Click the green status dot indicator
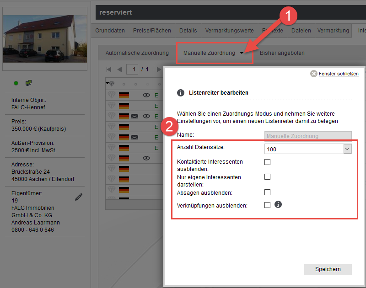Image resolution: width=366 pixels, height=288 pixels. pyautogui.click(x=16, y=83)
